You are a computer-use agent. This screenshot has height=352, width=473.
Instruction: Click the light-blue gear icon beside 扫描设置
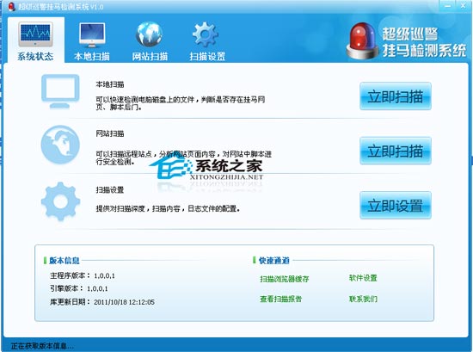coord(61,201)
